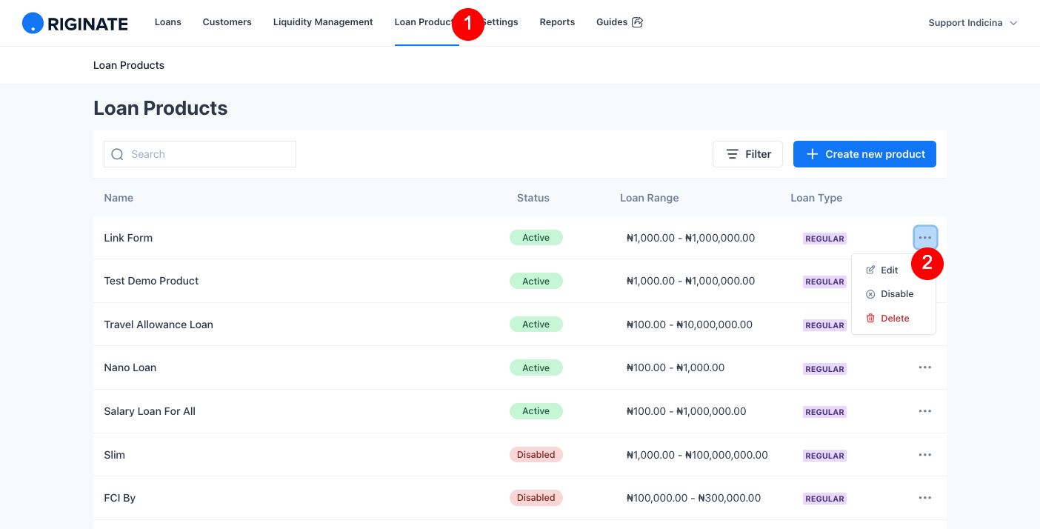Click Salary Loan For All name
The image size is (1040, 529).
click(150, 411)
